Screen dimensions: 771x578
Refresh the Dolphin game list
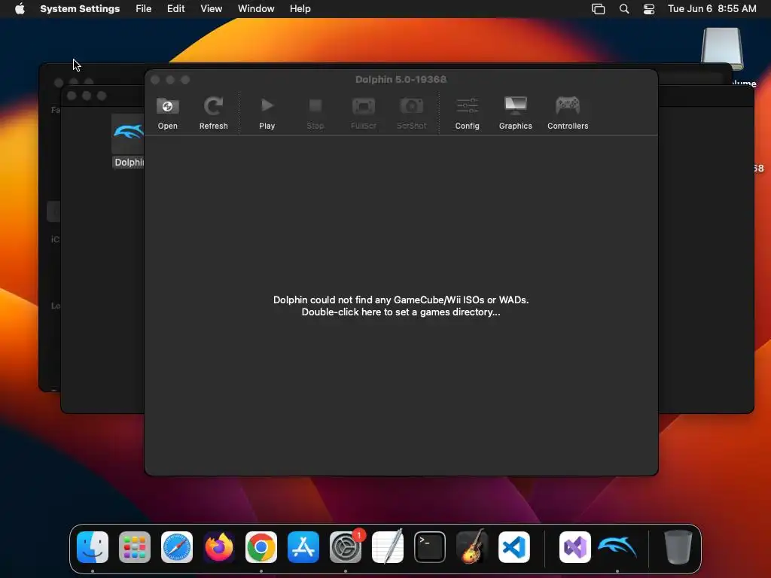point(213,114)
